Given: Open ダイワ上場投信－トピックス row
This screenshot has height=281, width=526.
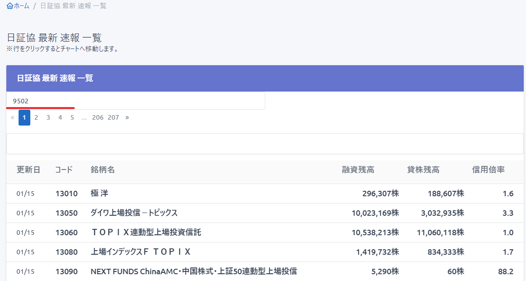Looking at the screenshot, I should tap(134, 213).
